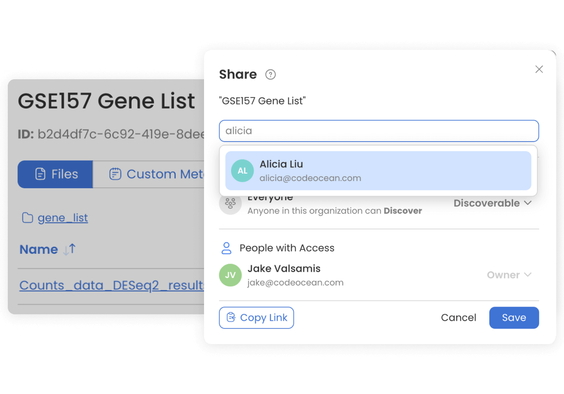The width and height of the screenshot is (564, 394).
Task: Select Alicia Liu from the suggestions
Action: tap(378, 170)
